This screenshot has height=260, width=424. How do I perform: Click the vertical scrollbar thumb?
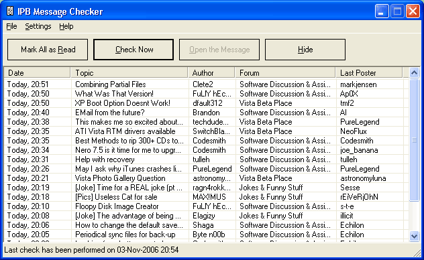click(414, 140)
